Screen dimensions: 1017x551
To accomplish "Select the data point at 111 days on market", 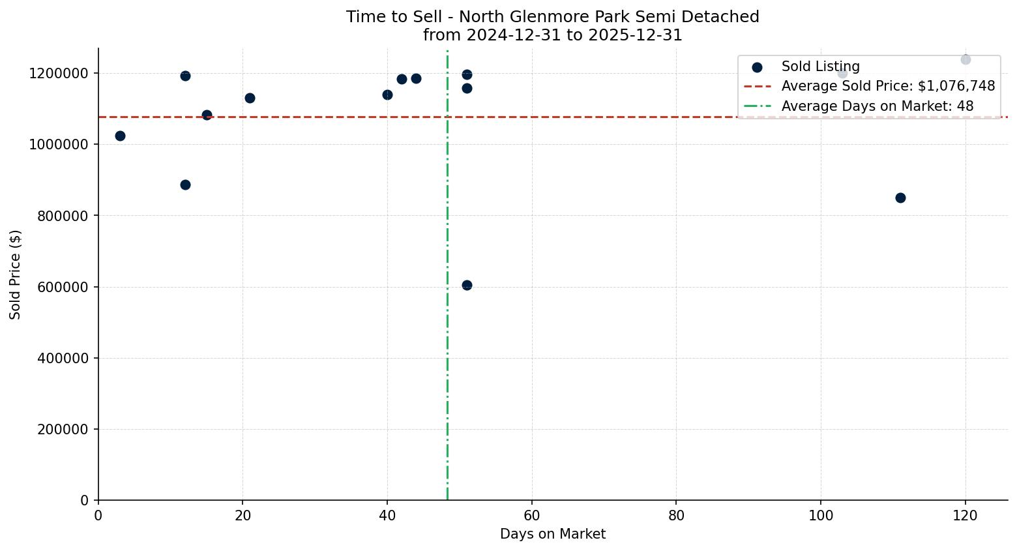I will [900, 198].
